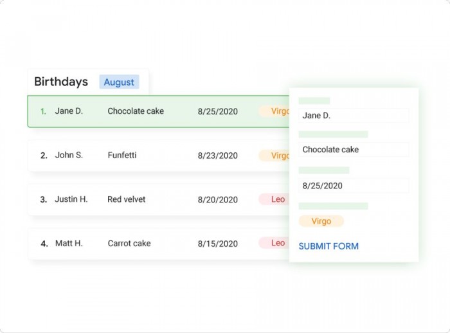Choose the Justin H. row name

click(x=71, y=199)
